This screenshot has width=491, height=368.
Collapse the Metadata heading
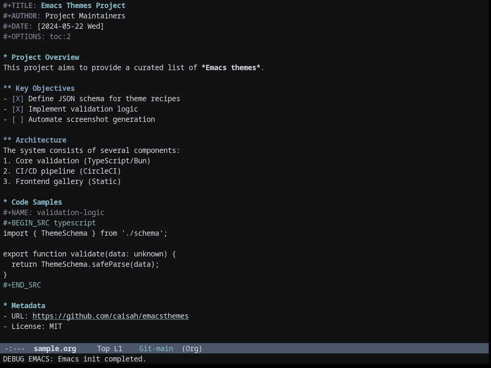coord(24,306)
